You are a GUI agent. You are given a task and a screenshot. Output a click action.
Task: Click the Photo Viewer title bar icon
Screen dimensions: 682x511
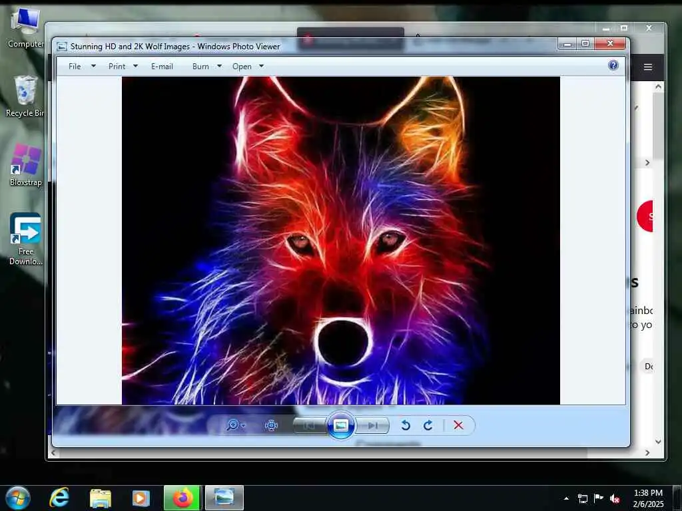click(62, 47)
